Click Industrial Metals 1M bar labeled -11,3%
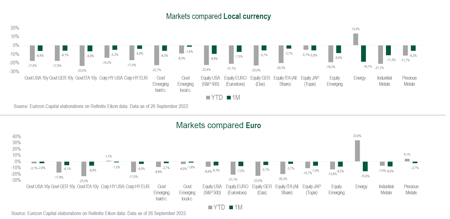 coord(388,50)
